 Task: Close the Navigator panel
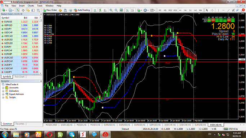tap(41, 81)
